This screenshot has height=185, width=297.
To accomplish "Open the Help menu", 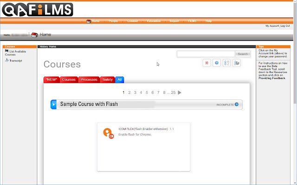I will [x=208, y=21].
